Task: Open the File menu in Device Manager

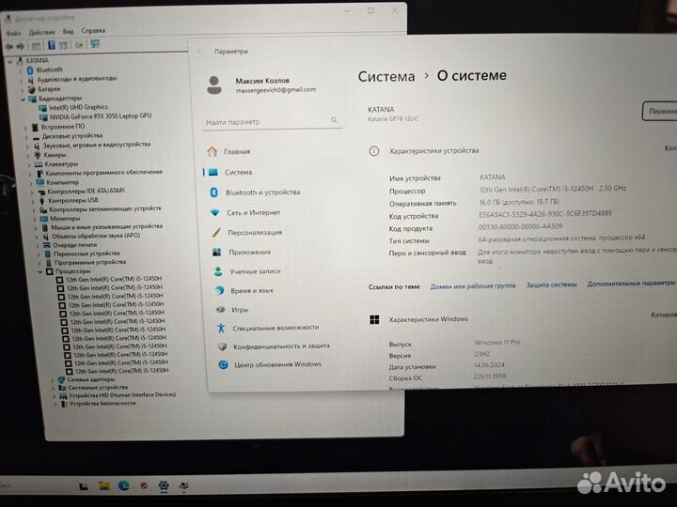Action: pos(13,31)
